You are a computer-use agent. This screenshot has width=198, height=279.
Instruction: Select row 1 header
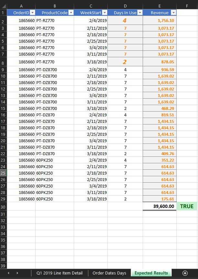(3, 13)
